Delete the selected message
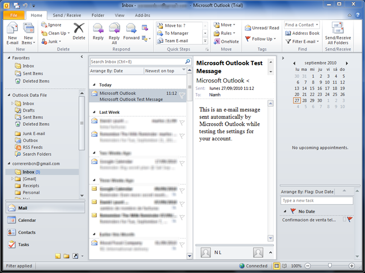 pos(79,31)
